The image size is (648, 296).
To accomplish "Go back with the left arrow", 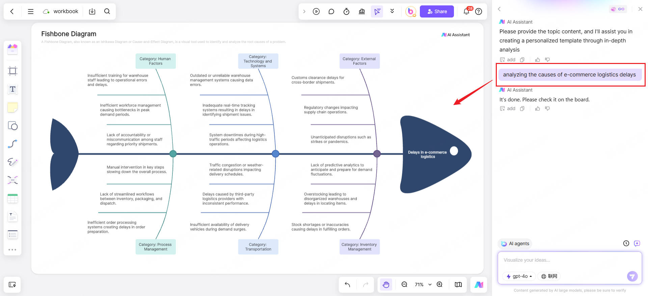I will point(12,11).
